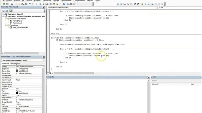Click the Complete Word edit toolbar icon

[131, 4]
